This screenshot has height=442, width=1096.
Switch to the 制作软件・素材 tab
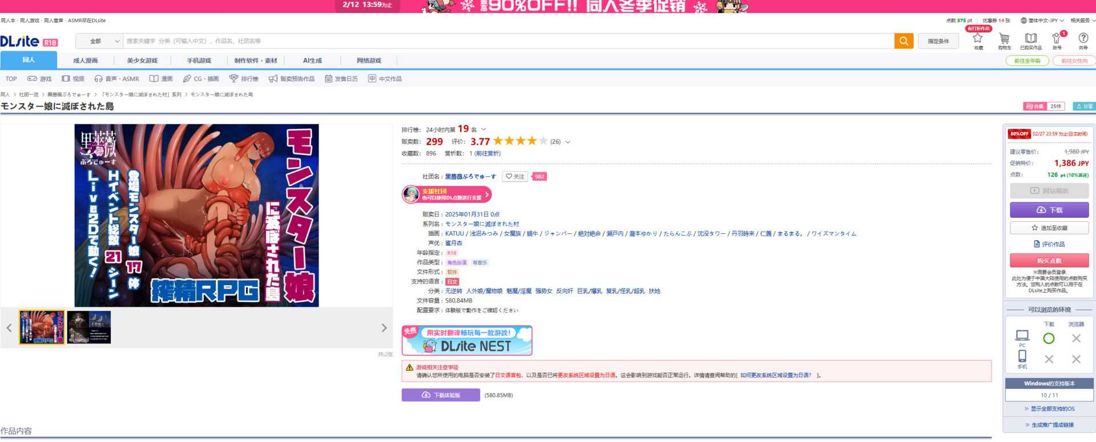coord(256,60)
